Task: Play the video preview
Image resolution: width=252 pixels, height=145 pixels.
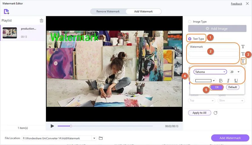Action: tap(52, 126)
